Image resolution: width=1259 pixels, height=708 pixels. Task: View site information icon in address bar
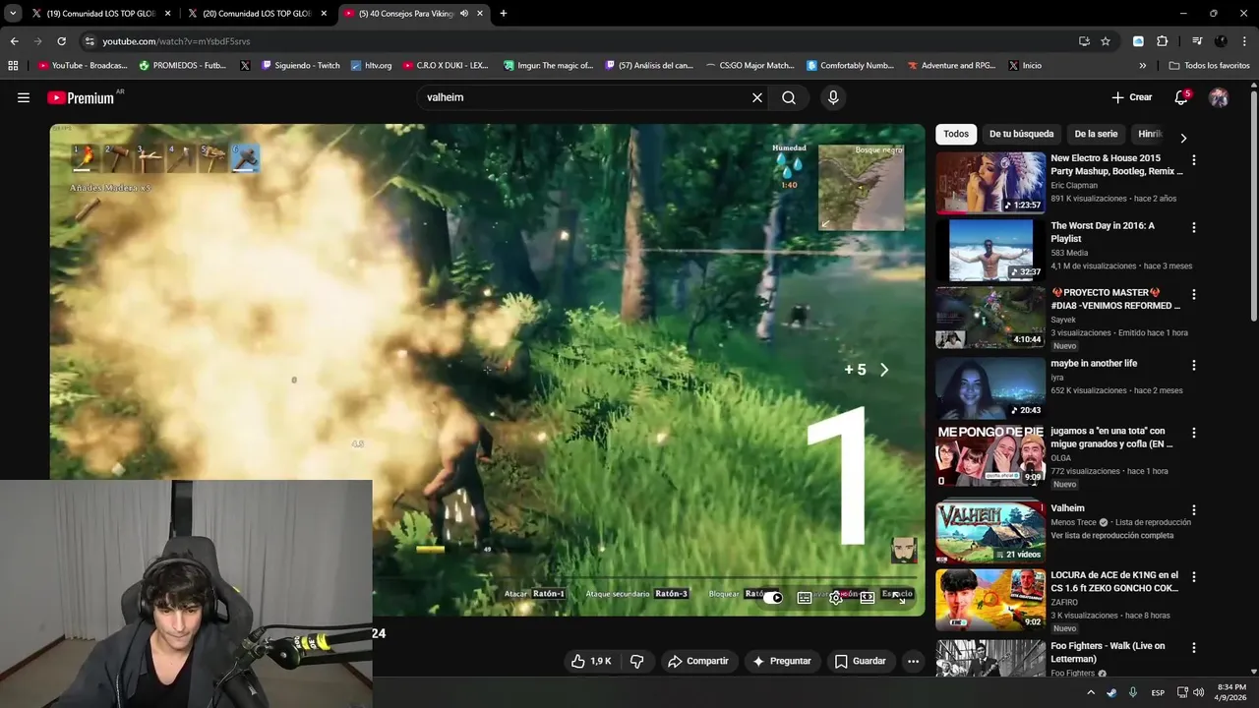[90, 41]
